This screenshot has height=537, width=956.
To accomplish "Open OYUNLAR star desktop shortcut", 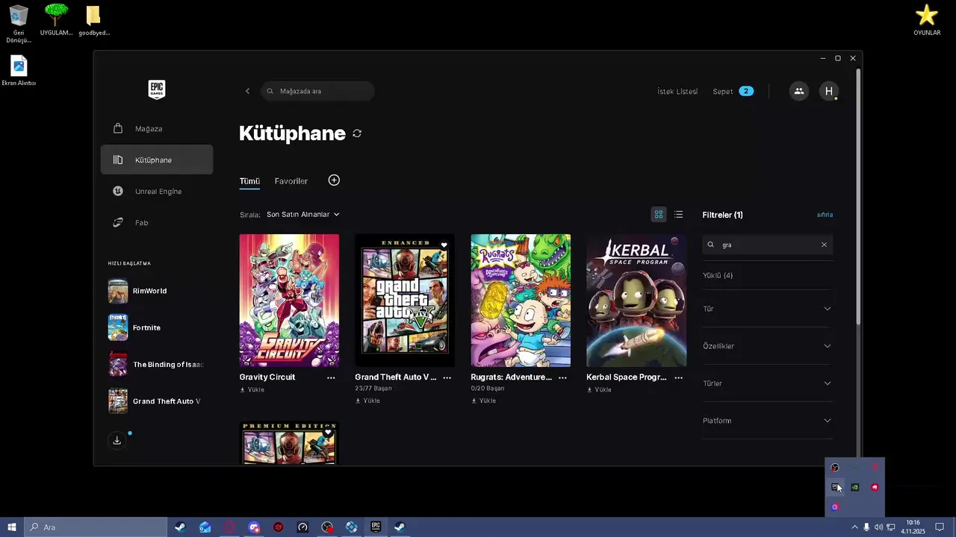I will pyautogui.click(x=927, y=20).
